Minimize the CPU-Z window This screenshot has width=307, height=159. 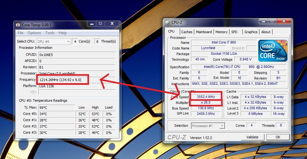point(264,21)
